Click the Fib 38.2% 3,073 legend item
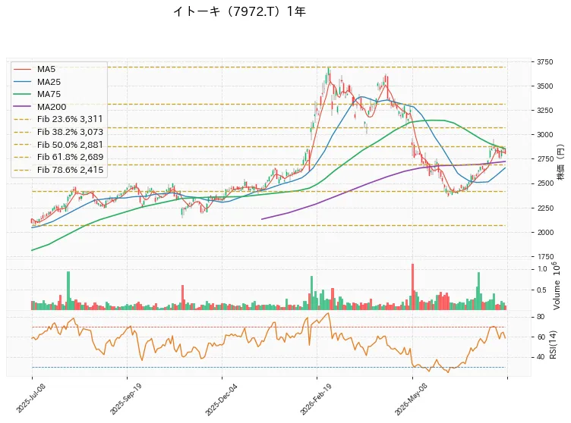The height and width of the screenshot is (423, 571). click(58, 132)
